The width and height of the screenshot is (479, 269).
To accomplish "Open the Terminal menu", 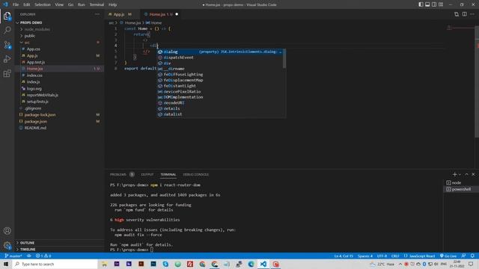I will [97, 4].
